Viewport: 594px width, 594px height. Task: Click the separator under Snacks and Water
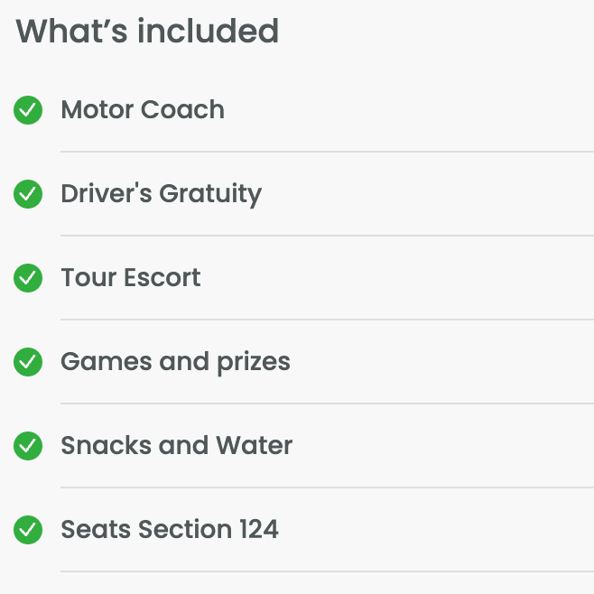[x=327, y=487]
